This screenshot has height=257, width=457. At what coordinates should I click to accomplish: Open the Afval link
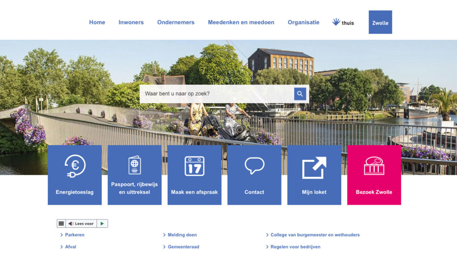71,247
